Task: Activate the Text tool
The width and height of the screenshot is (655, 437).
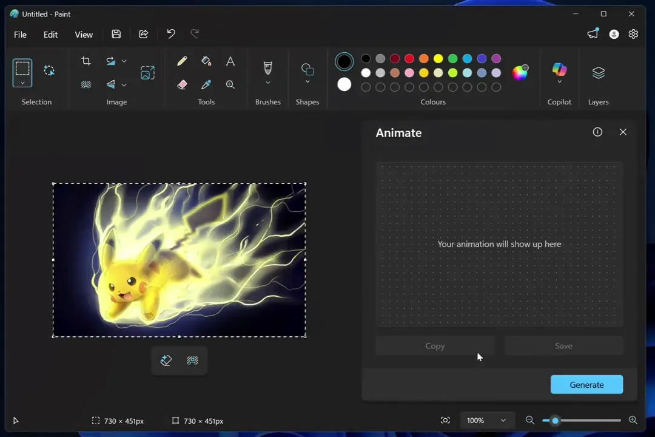Action: click(x=230, y=61)
